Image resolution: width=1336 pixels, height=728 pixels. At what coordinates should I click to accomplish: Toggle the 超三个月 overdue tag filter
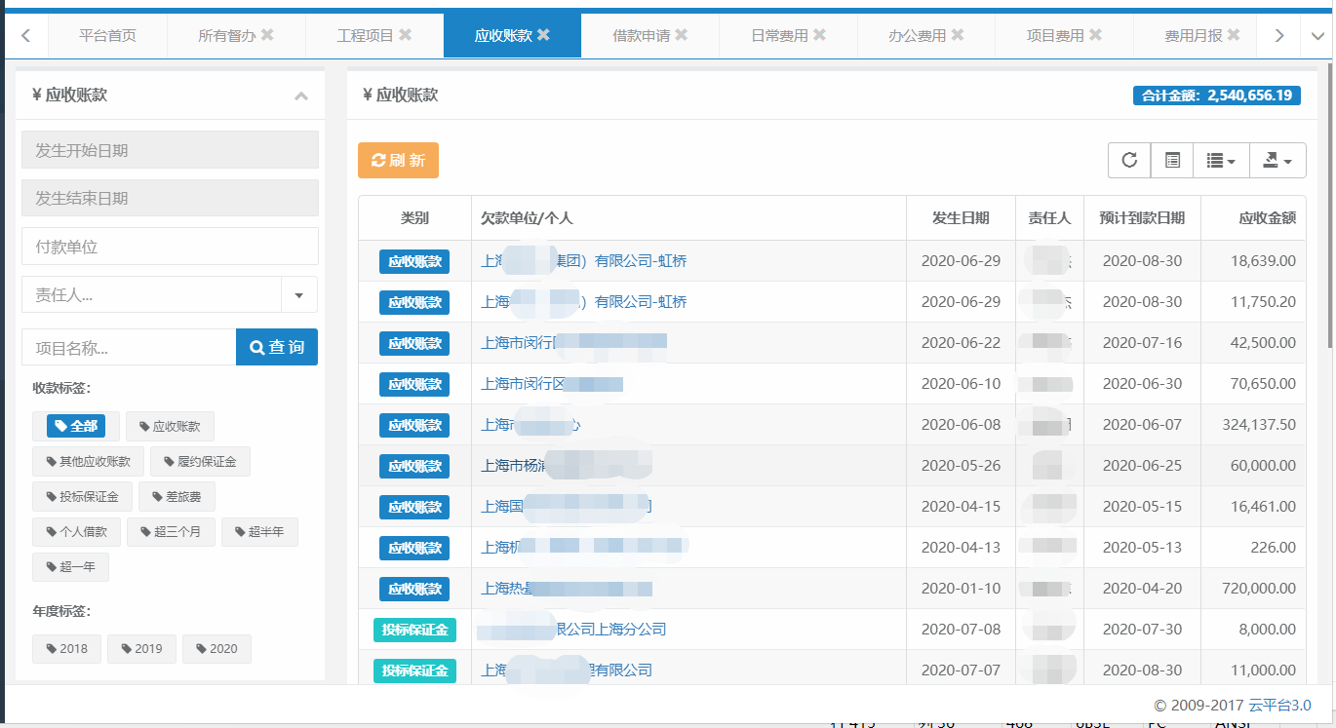point(171,532)
